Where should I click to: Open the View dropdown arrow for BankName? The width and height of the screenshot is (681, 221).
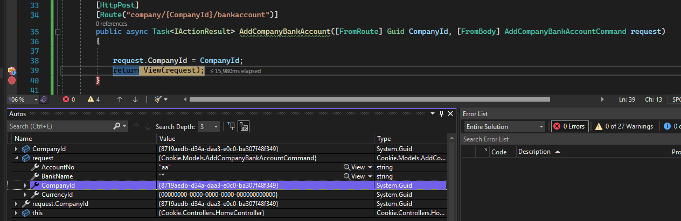tap(370, 176)
